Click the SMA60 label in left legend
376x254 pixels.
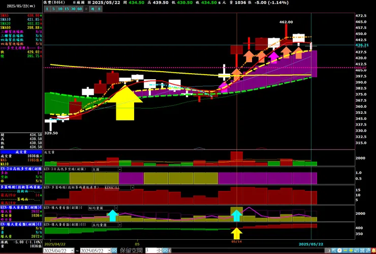(5, 27)
